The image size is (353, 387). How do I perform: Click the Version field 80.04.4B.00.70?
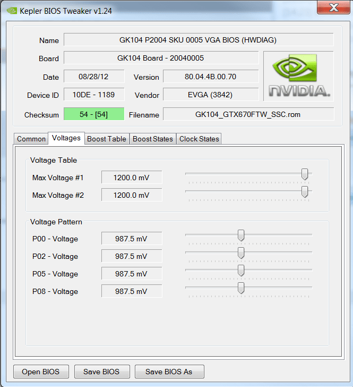click(x=211, y=76)
